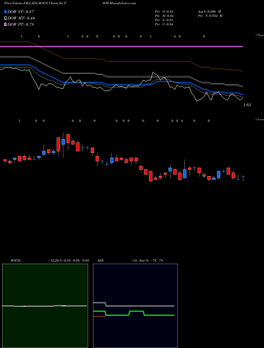The height and width of the screenshot is (348, 264).
Task: Click the 'Pre H: 0.34' value
Action: pos(164,16)
